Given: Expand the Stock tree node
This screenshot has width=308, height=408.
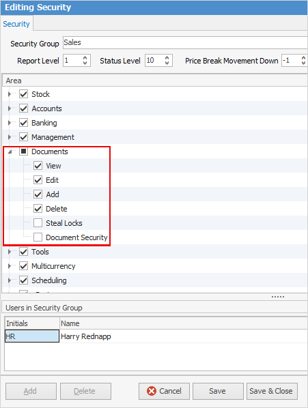Looking at the screenshot, I should tap(10, 94).
